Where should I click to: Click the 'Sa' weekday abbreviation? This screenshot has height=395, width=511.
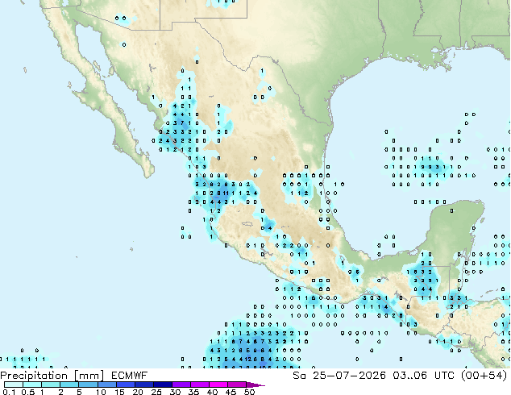(299, 376)
